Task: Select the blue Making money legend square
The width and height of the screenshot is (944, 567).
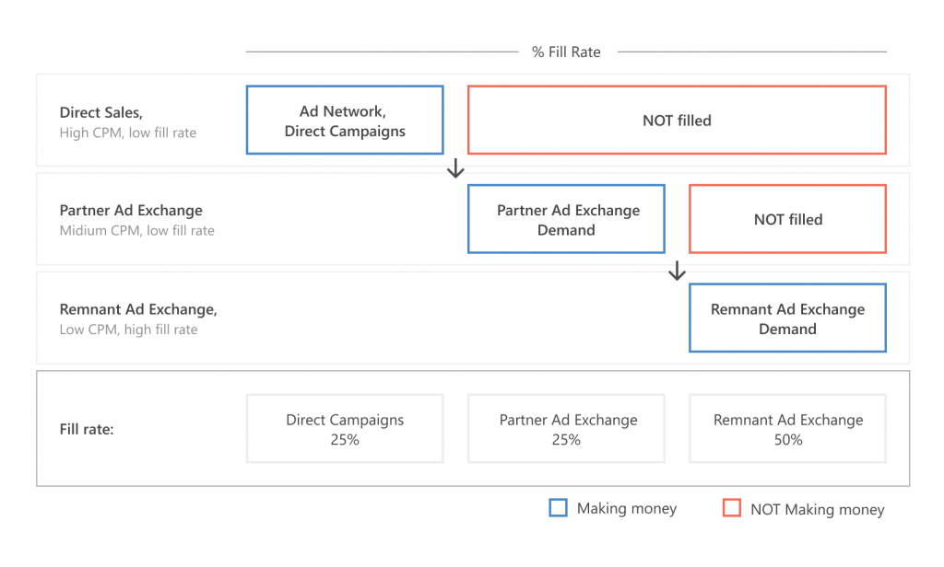Action: (558, 508)
